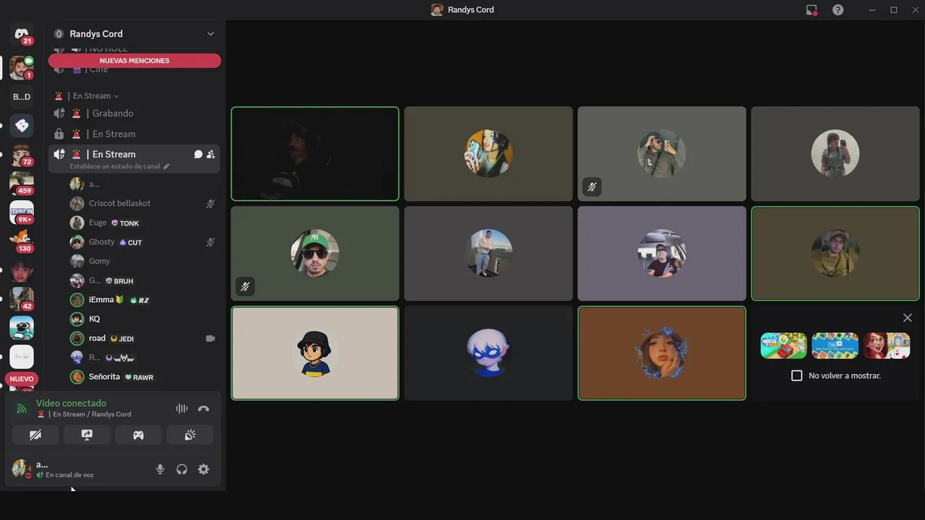The image size is (925, 520).
Task: Click the NUEVO unread servers pill
Action: pyautogui.click(x=22, y=378)
